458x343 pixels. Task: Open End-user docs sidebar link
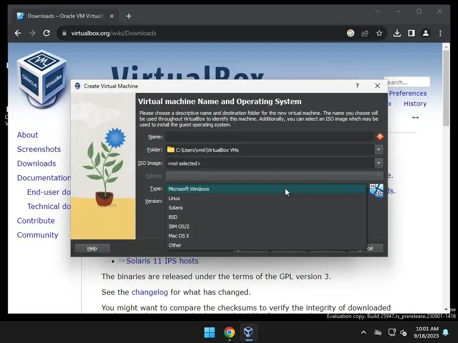[49, 192]
